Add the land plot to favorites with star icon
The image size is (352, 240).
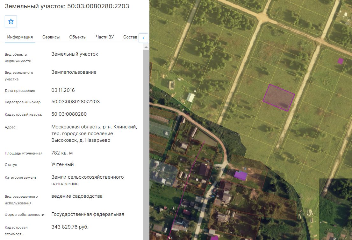pyautogui.click(x=11, y=22)
